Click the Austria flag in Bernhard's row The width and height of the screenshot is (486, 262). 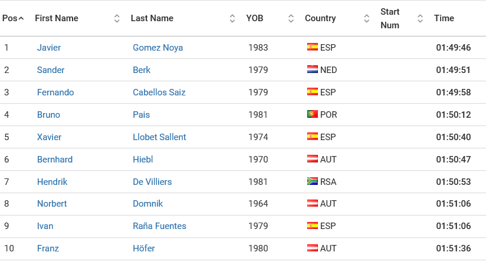pyautogui.click(x=313, y=159)
